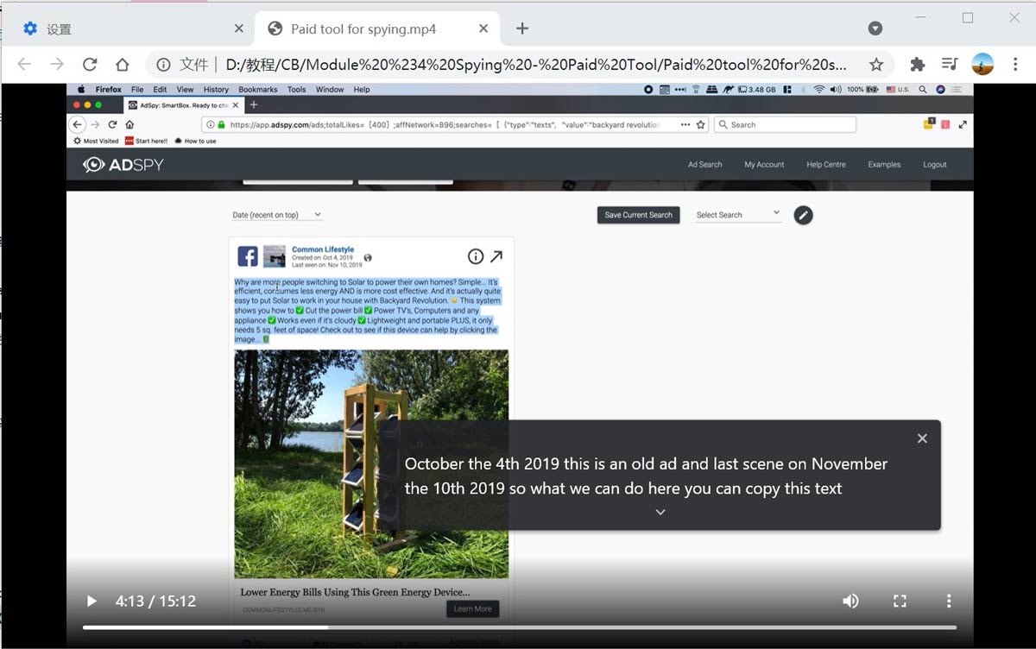Reload the page in Chrome

click(90, 65)
